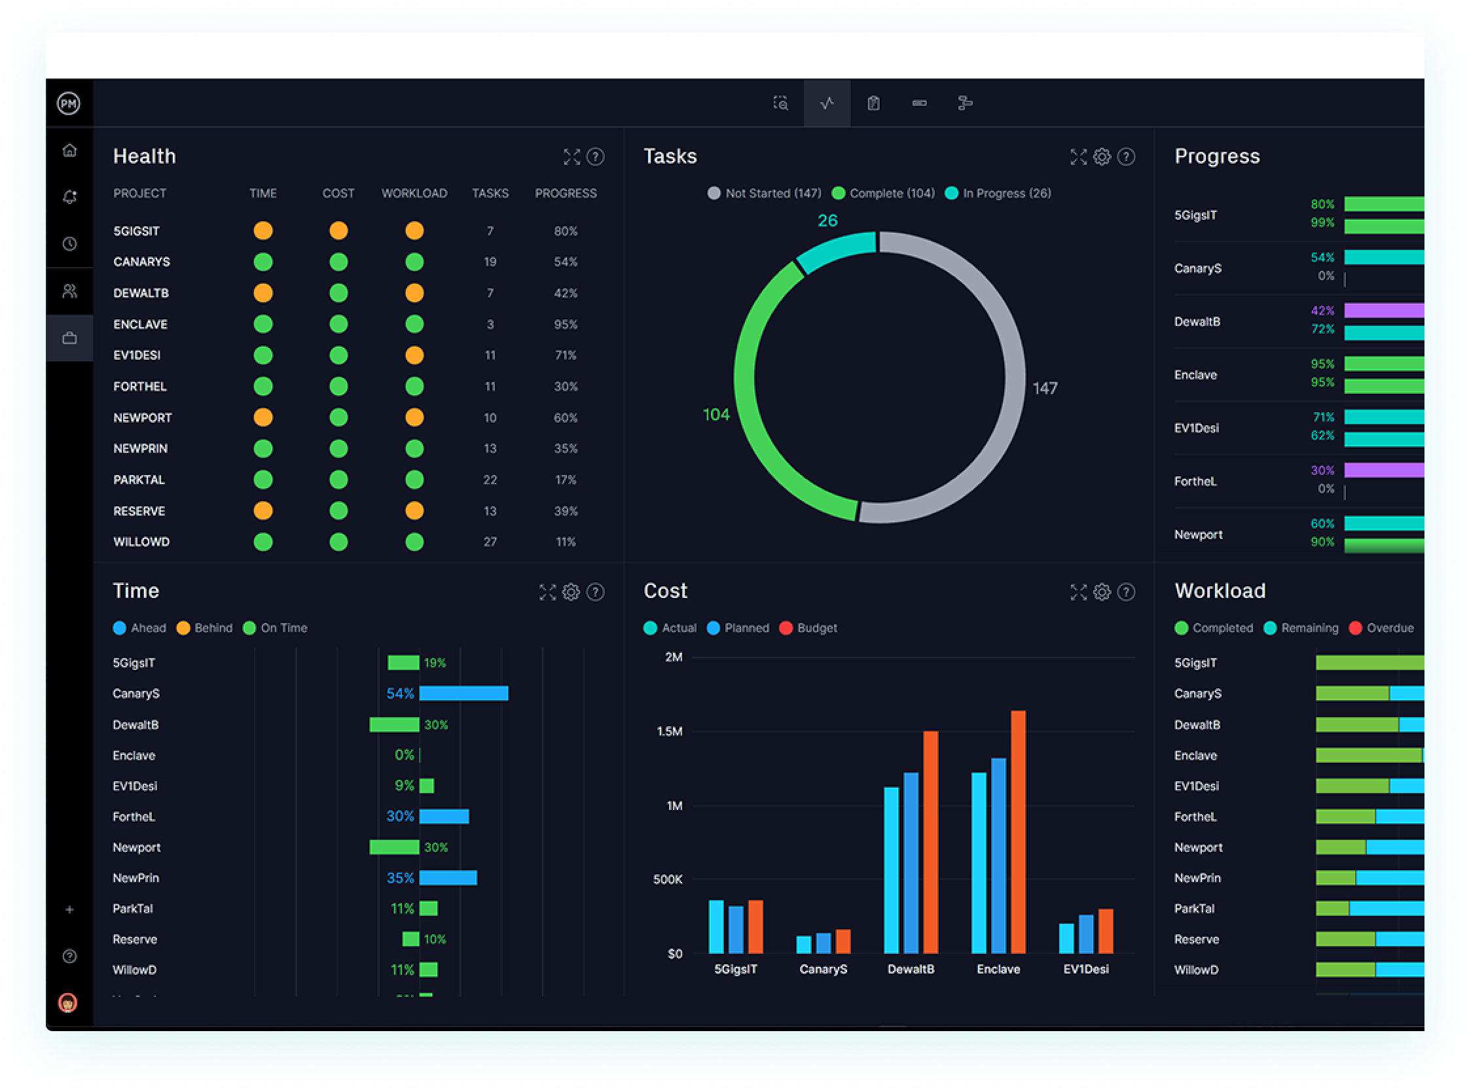Select the briefcase portfolio sidebar icon
The height and width of the screenshot is (1090, 1469).
tap(69, 338)
